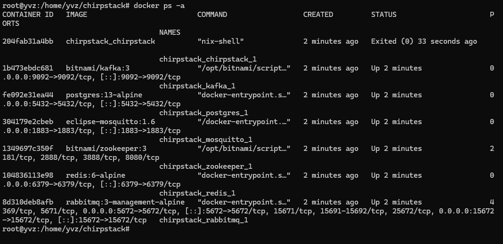Click the container ID 1b473ebdc681

(28, 68)
